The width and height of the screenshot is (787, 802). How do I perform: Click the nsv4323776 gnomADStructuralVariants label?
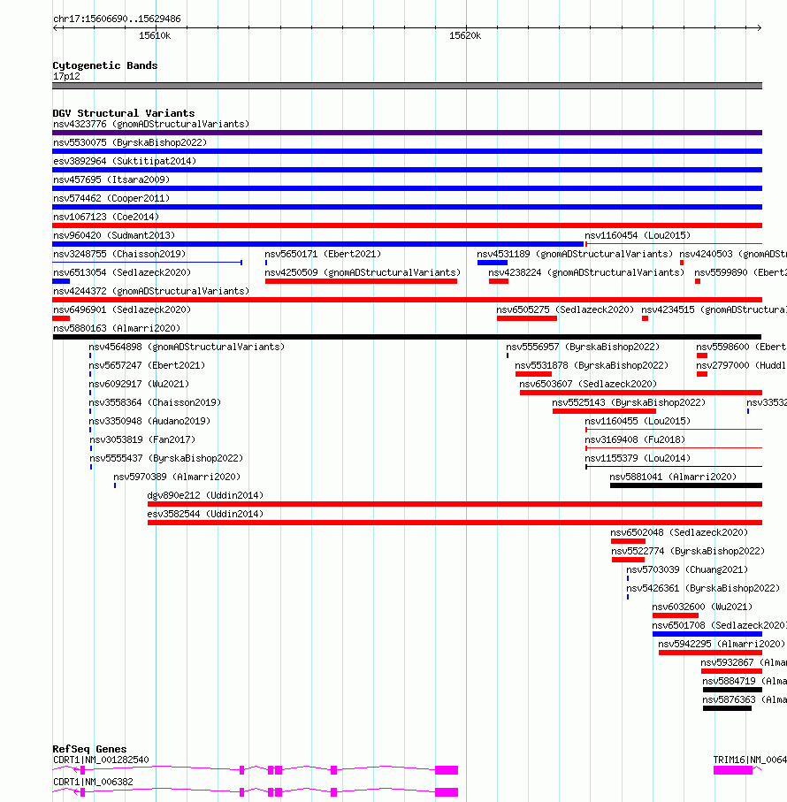[x=151, y=125]
